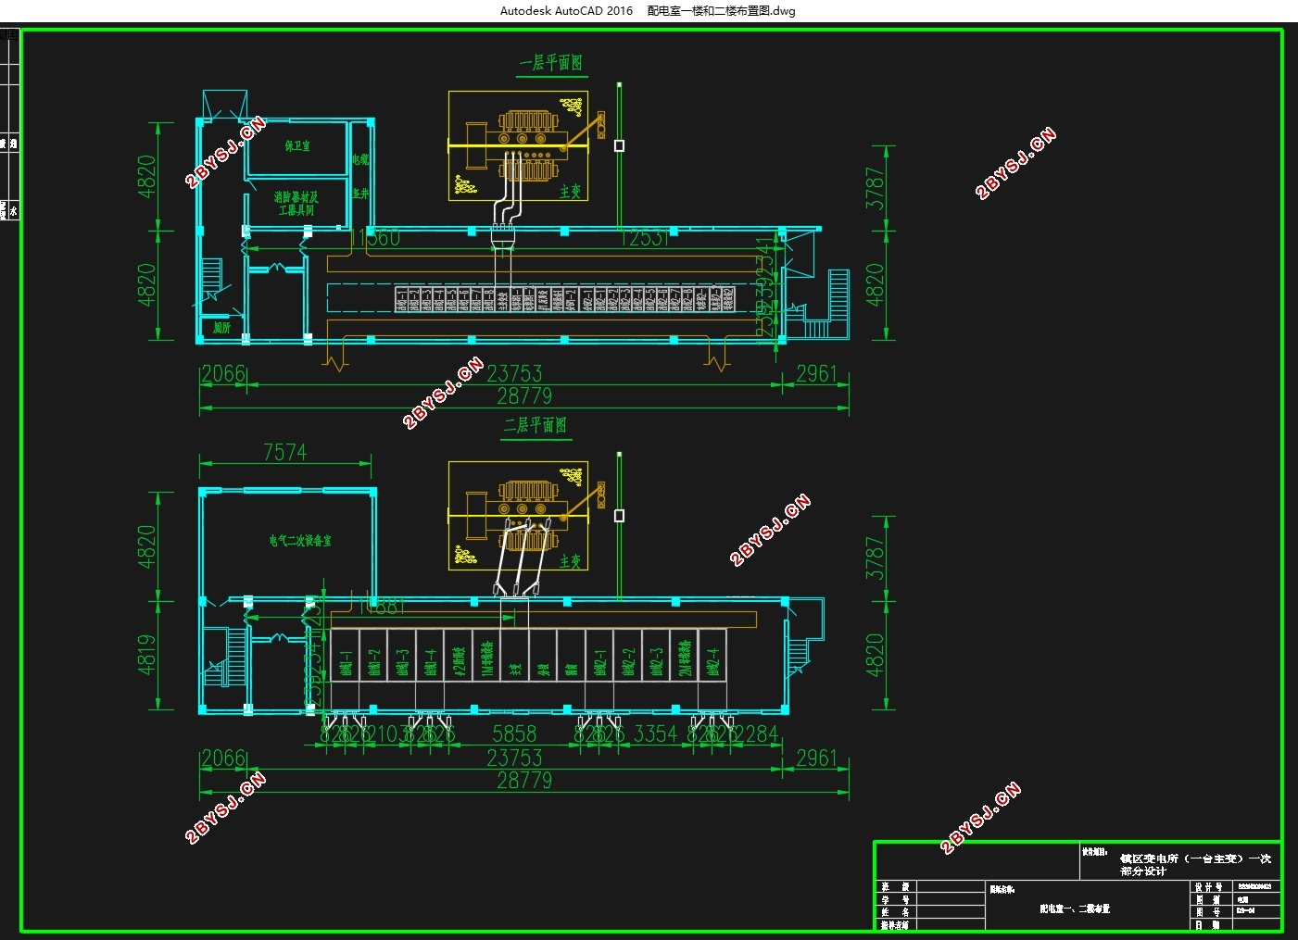The image size is (1298, 940).
Task: Click the 学号 title block cell
Action: (895, 899)
